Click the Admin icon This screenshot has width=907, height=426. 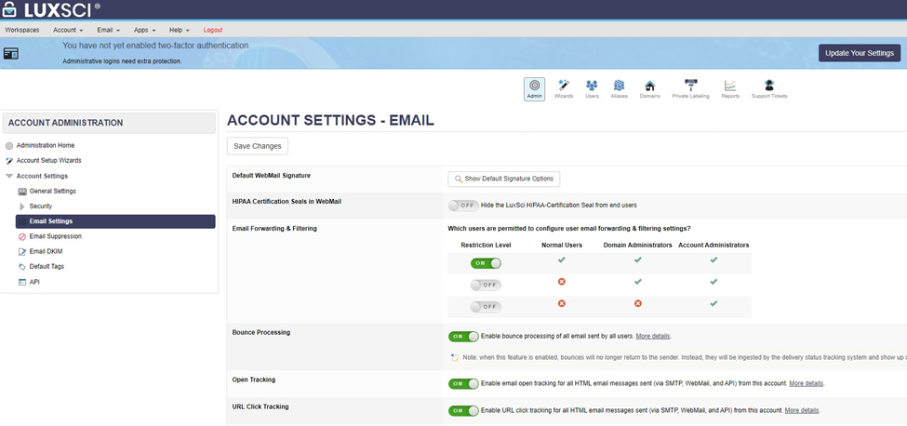pos(534,88)
